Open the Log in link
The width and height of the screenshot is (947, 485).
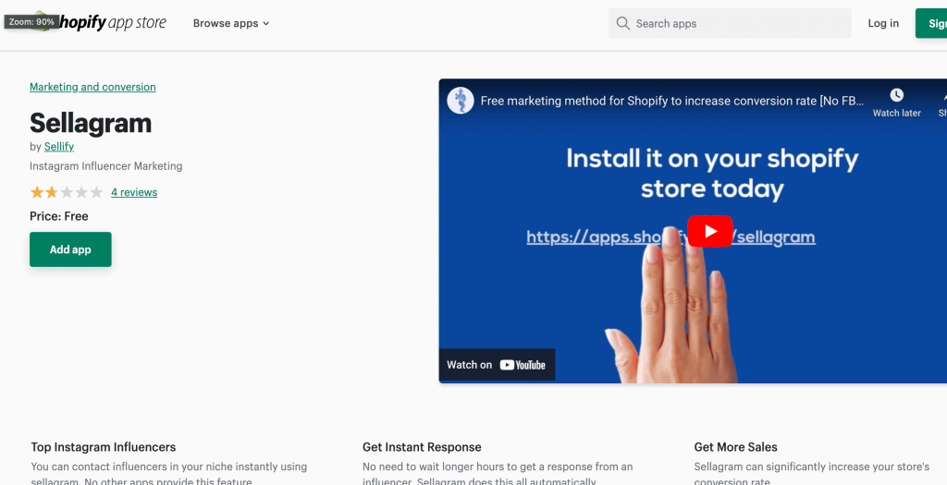click(x=883, y=23)
